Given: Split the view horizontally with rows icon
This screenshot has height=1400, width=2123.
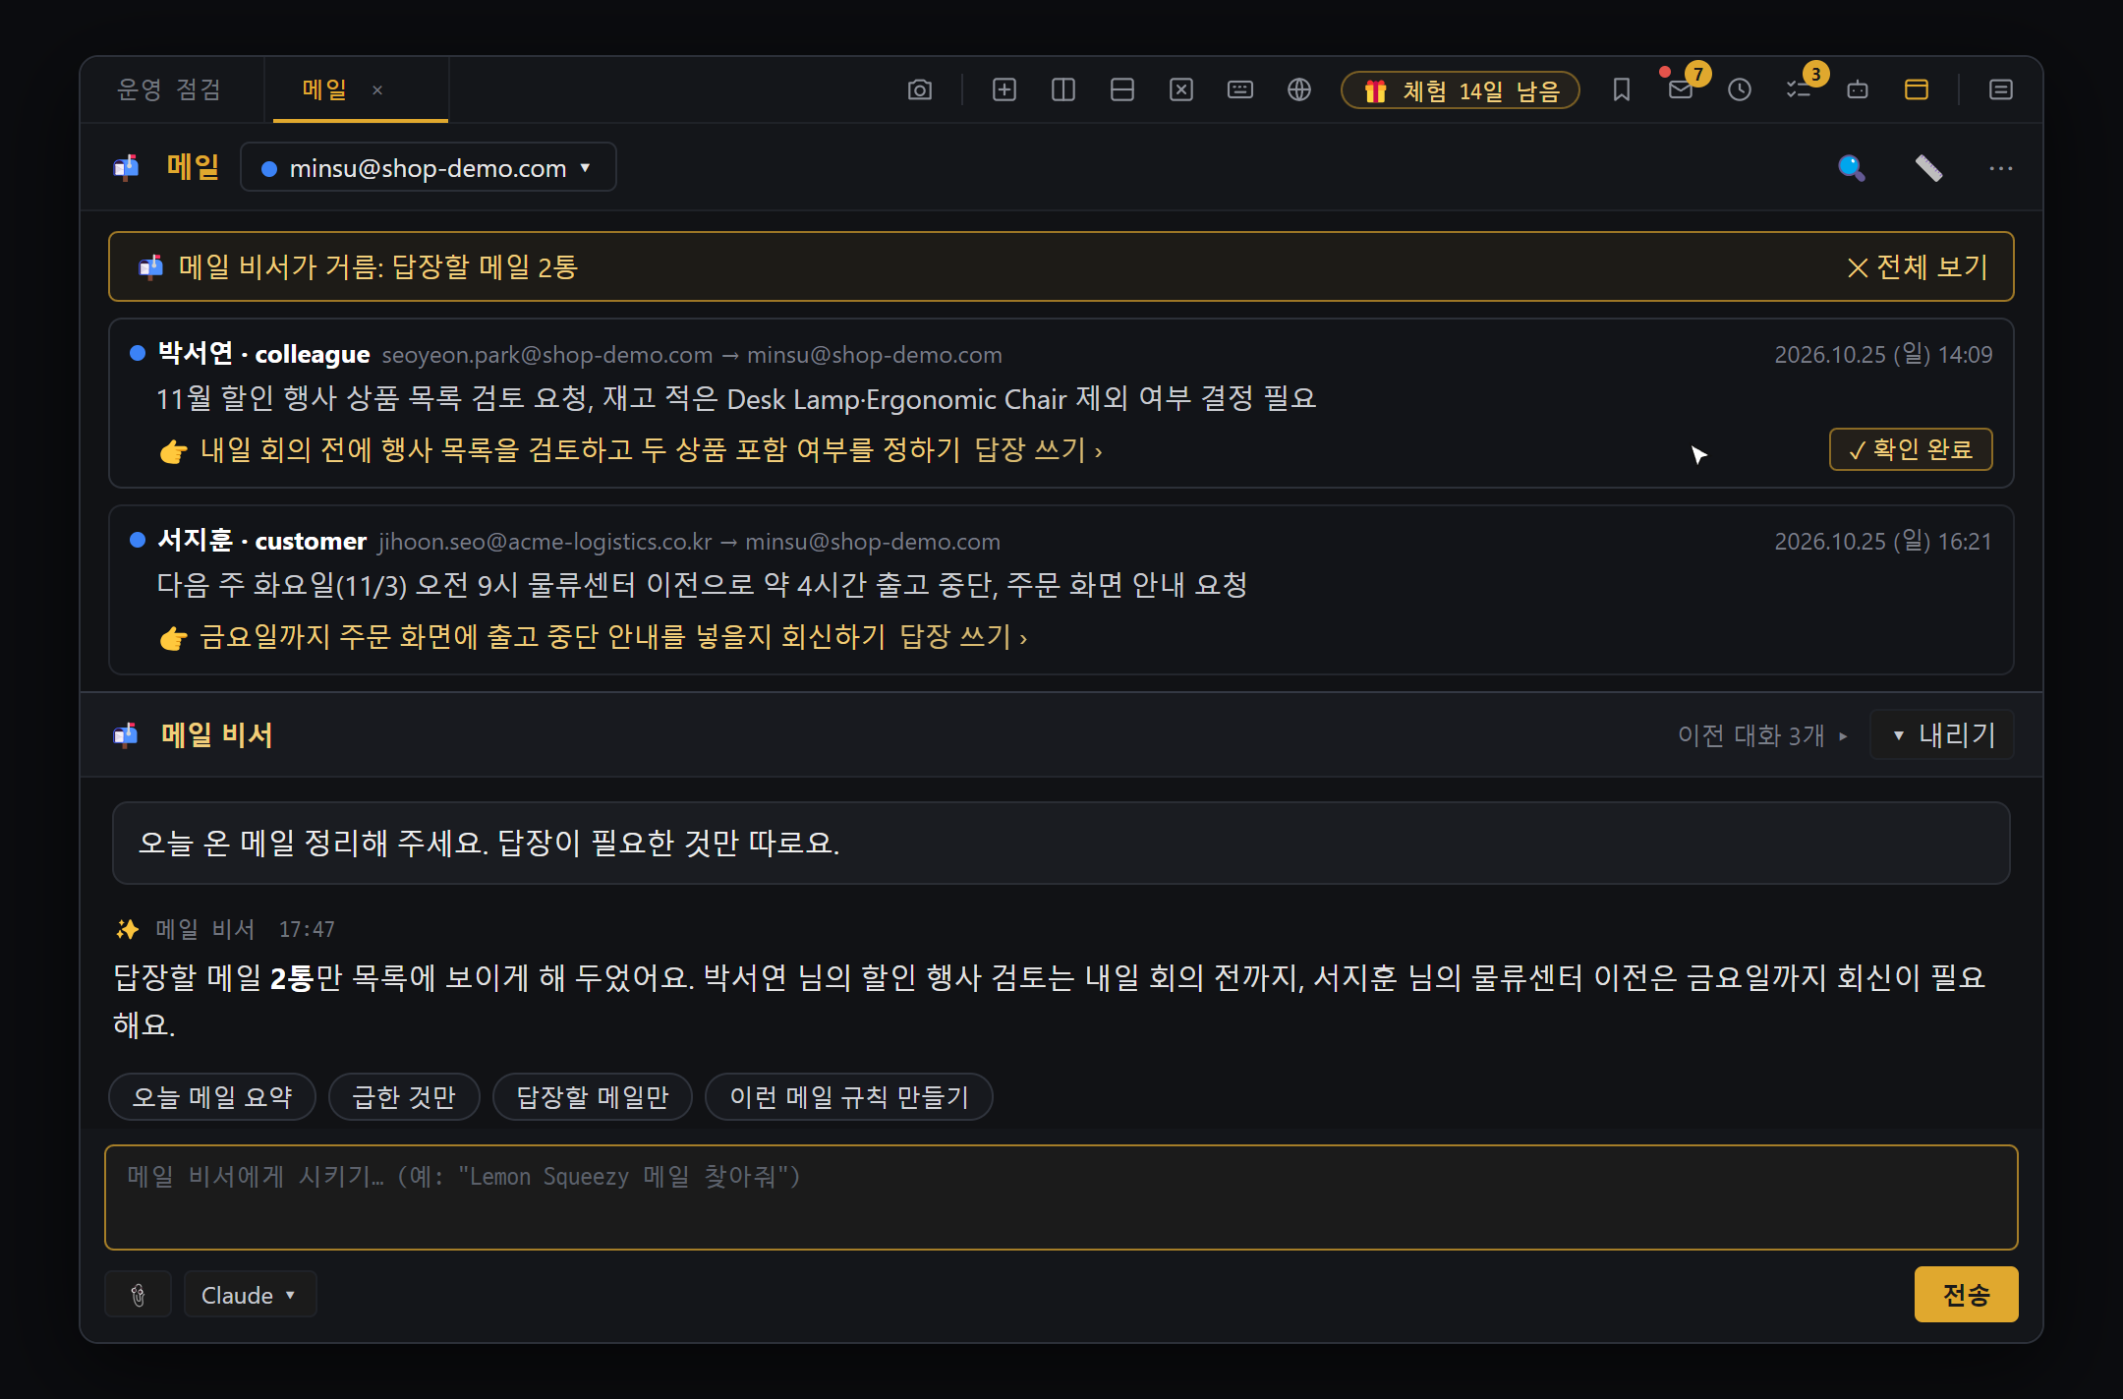Looking at the screenshot, I should coord(1122,89).
